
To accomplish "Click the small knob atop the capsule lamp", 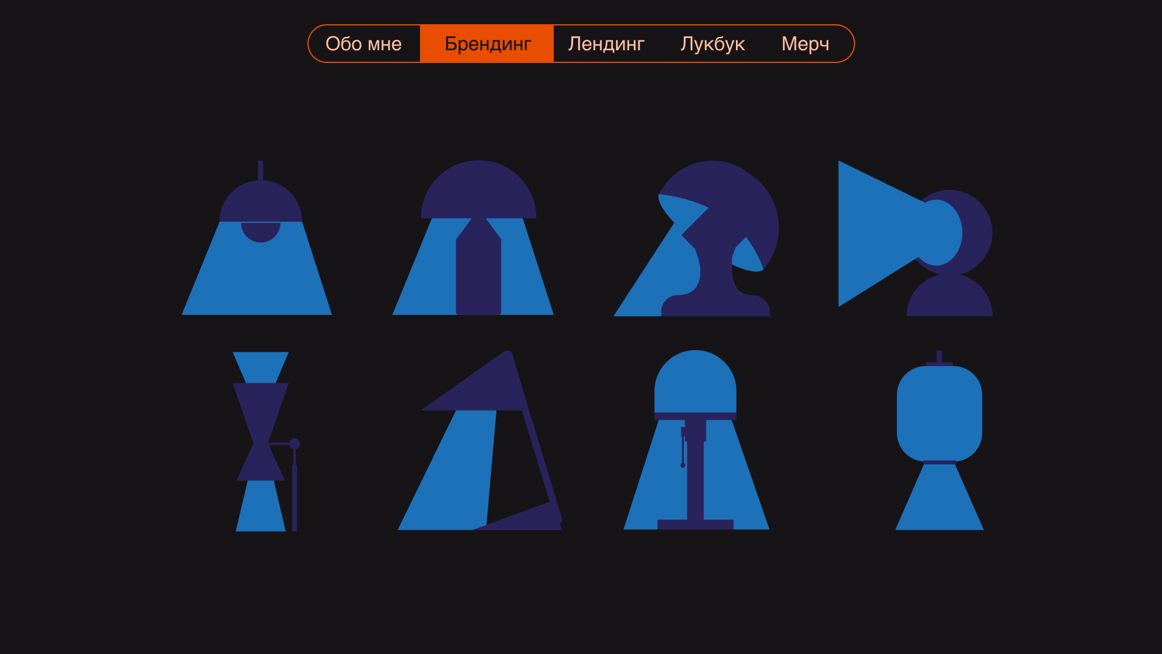I will pos(939,355).
